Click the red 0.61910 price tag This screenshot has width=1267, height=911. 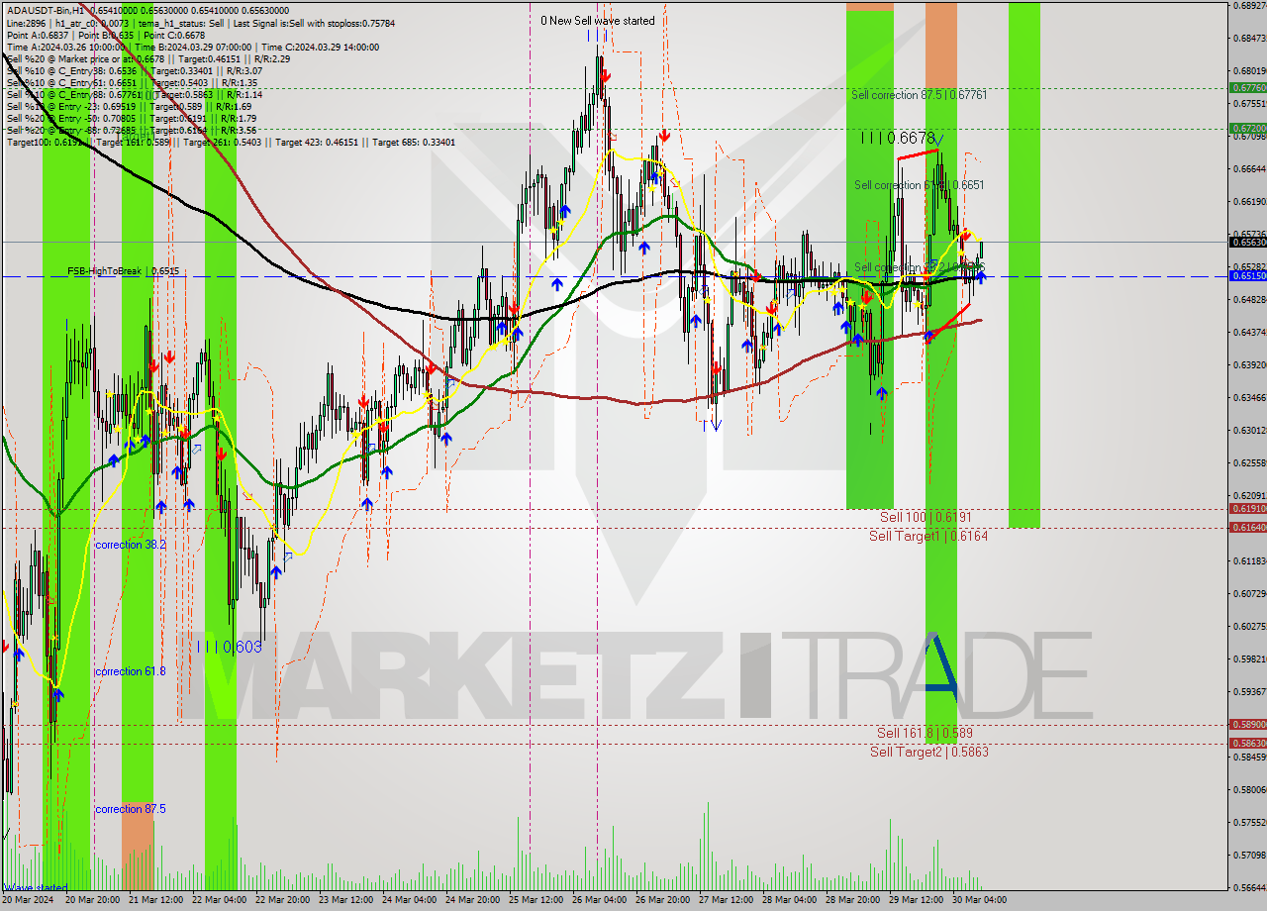pyautogui.click(x=1247, y=508)
